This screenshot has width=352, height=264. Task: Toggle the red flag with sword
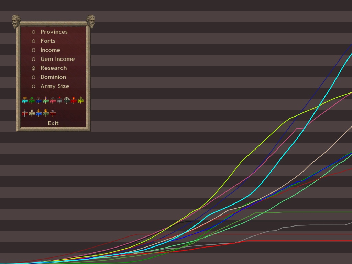click(25, 113)
